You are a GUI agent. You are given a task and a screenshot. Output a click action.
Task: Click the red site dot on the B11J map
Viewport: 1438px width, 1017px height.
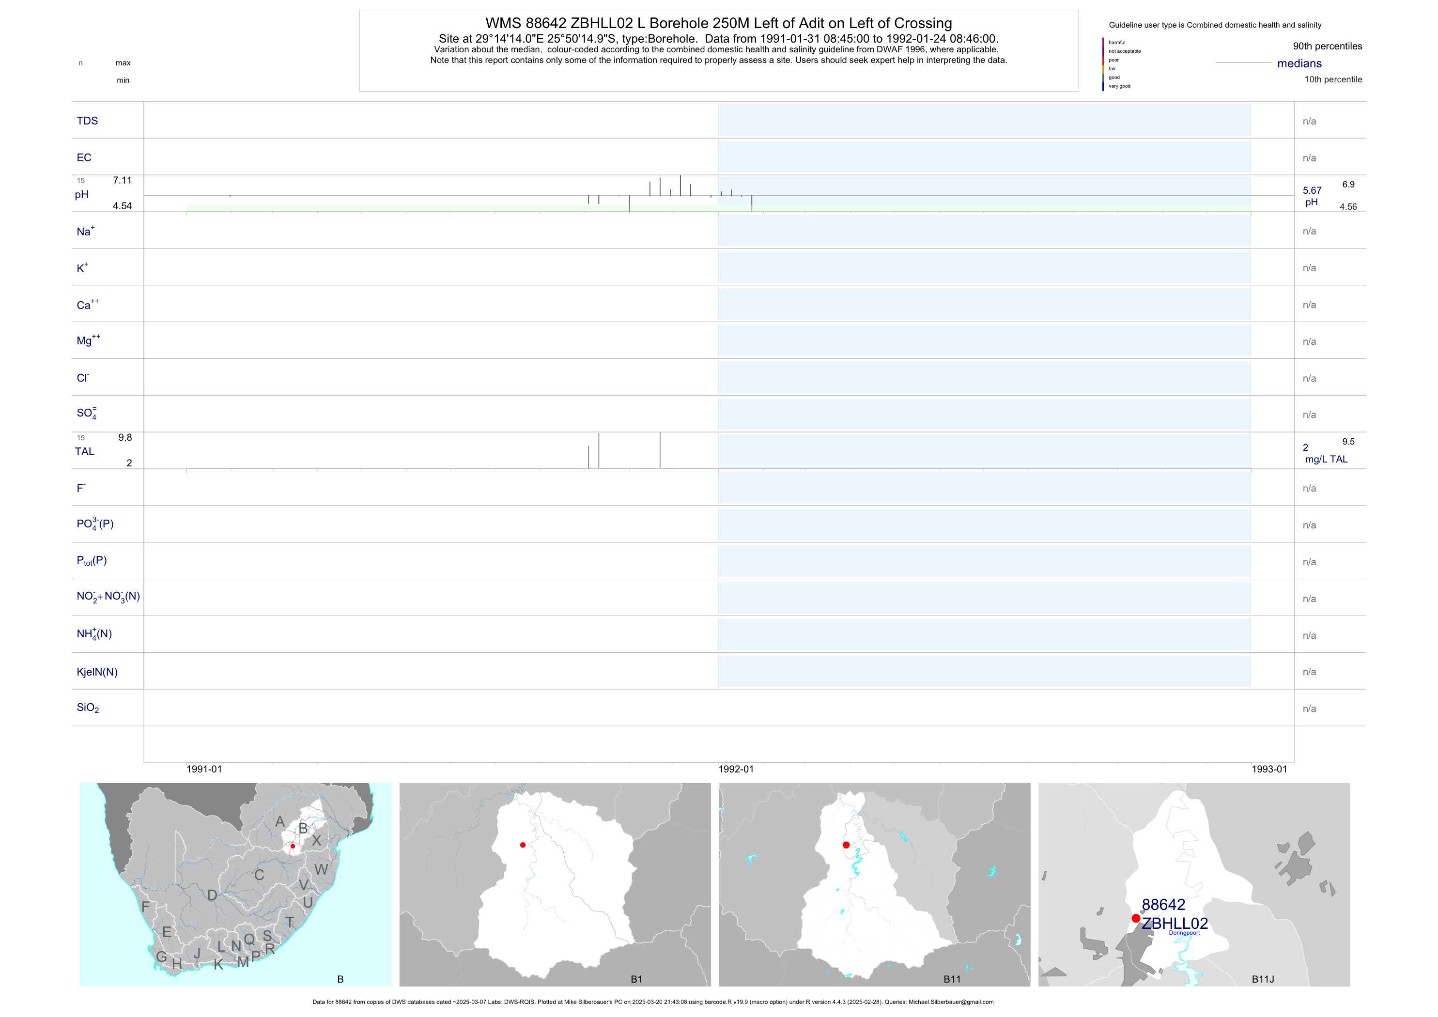click(1135, 918)
